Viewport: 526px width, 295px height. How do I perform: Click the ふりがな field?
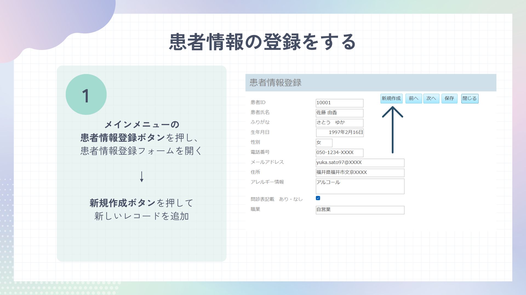pyautogui.click(x=339, y=123)
